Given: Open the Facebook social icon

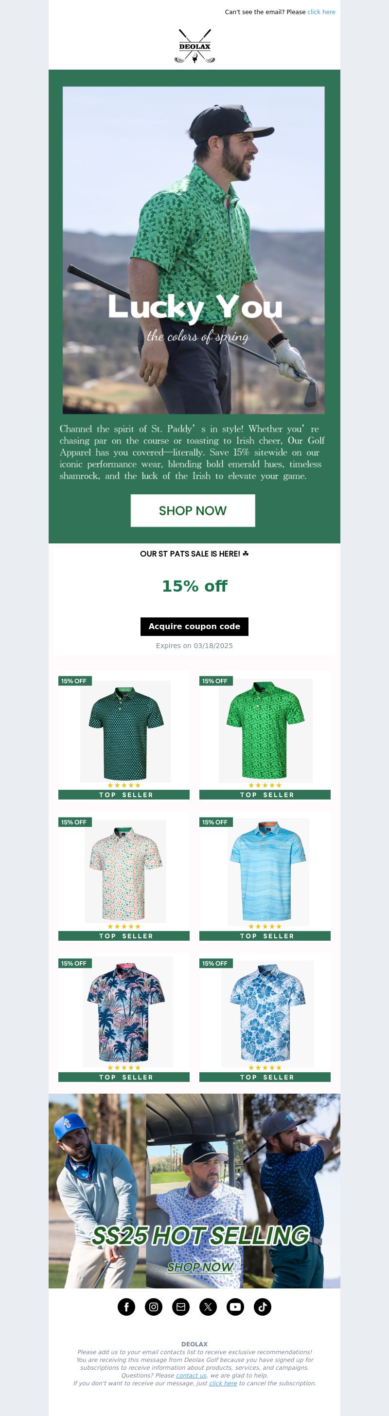Looking at the screenshot, I should 126,1306.
